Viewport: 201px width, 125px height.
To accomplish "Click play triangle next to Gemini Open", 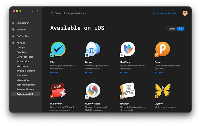I will click(x=86, y=72).
